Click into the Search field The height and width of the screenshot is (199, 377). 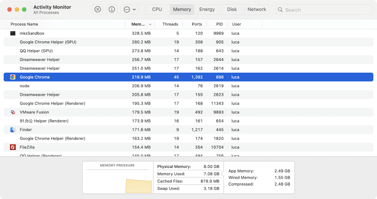[x=324, y=10]
